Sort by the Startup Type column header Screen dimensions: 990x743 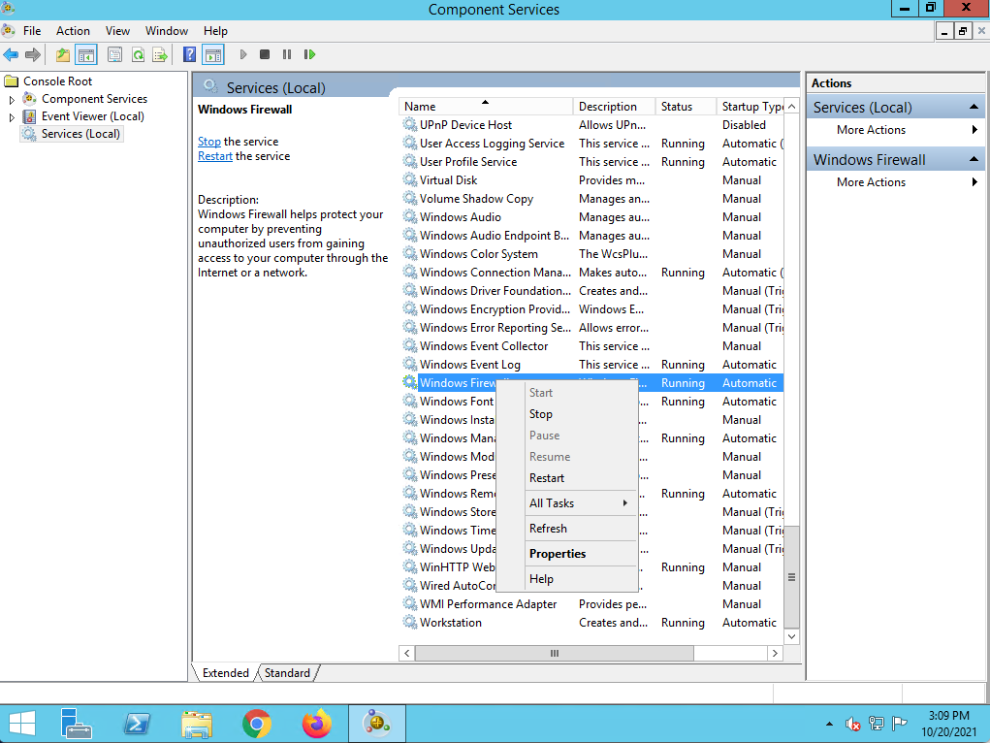[x=750, y=107]
